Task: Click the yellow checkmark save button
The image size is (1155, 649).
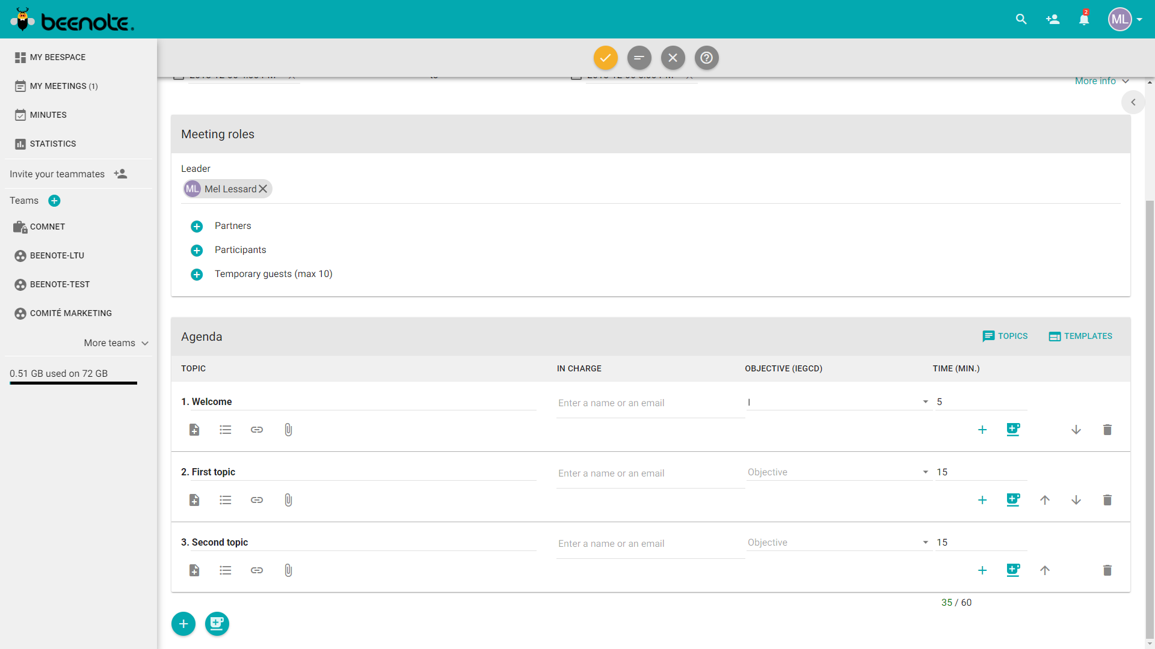Action: pos(605,58)
